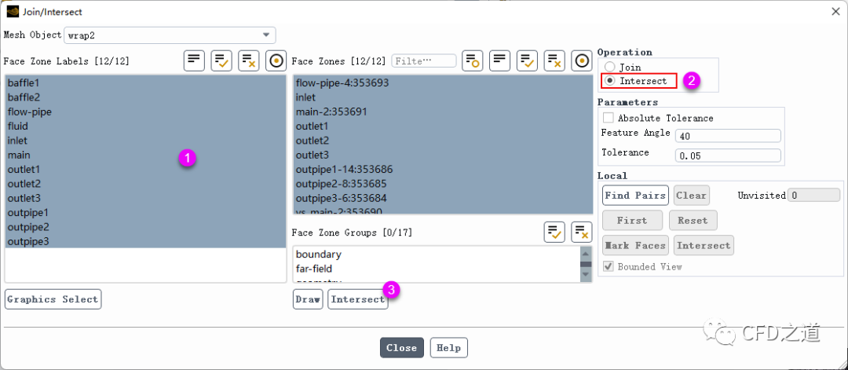Deselect all Face Zone Labels via X icon

click(x=249, y=60)
